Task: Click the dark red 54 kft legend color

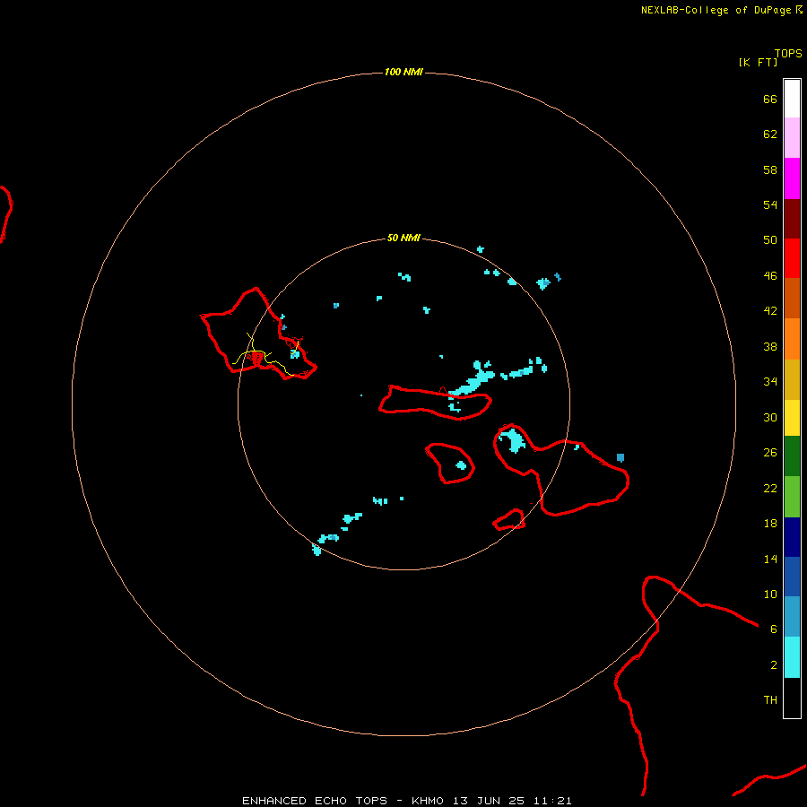Action: tap(792, 218)
